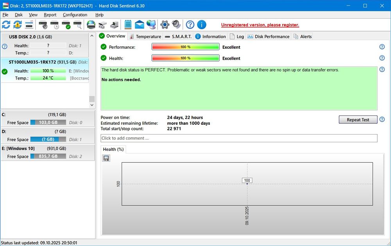The width and height of the screenshot is (391, 246).
Task: Click the disk with magnifier toolbar icon
Action: pyautogui.click(x=78, y=25)
